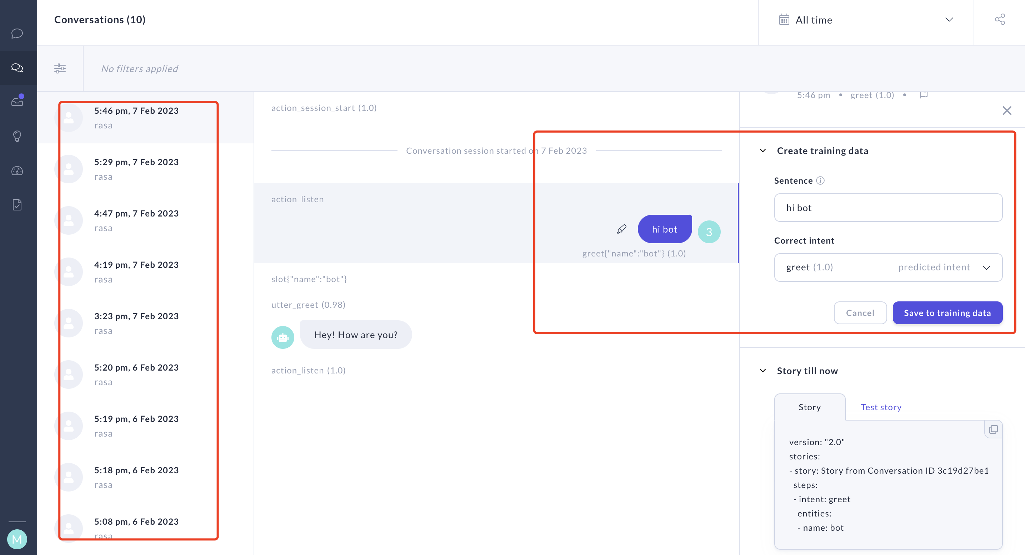The width and height of the screenshot is (1025, 555).
Task: Open the Correct intent greet dropdown
Action: [x=888, y=268]
